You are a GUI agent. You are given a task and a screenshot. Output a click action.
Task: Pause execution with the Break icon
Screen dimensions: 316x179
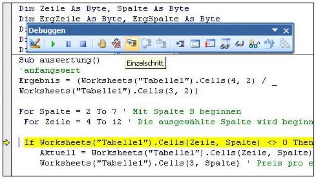pos(68,43)
